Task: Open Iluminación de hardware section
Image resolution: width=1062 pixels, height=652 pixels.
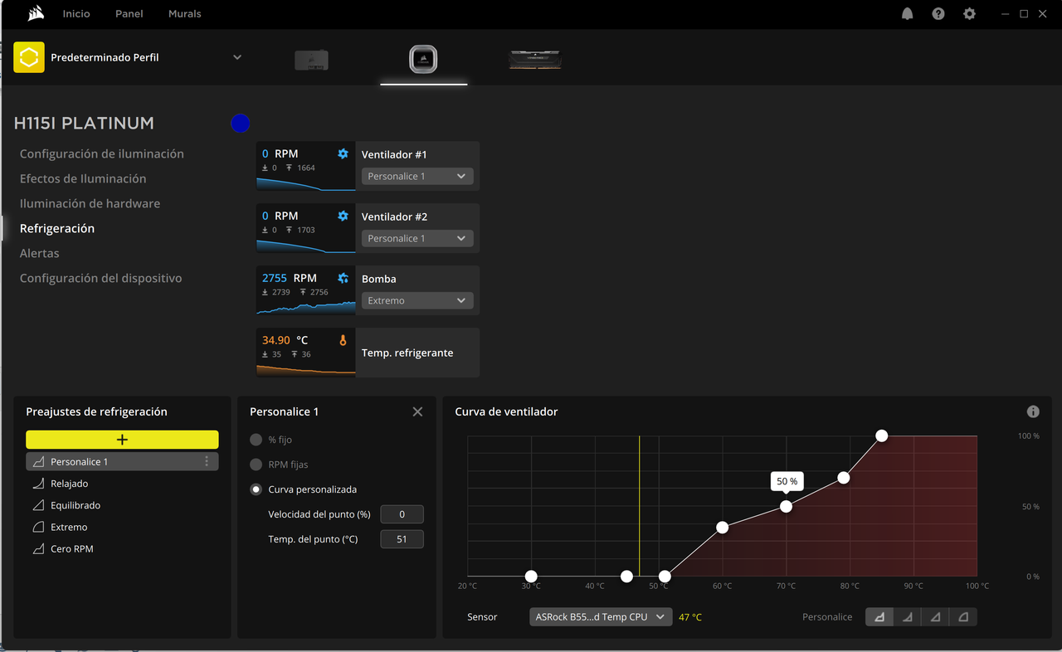Action: pos(90,203)
